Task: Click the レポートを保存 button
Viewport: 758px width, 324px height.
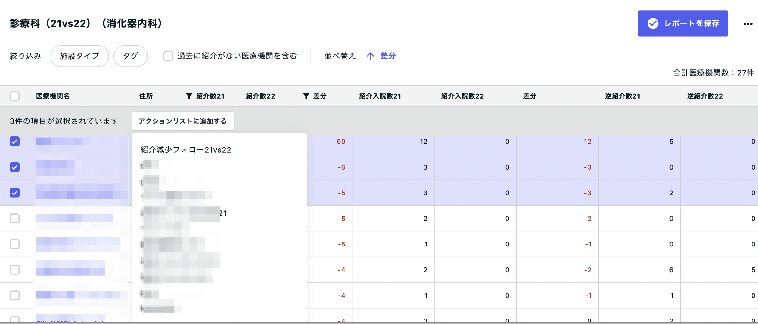Action: pyautogui.click(x=682, y=23)
